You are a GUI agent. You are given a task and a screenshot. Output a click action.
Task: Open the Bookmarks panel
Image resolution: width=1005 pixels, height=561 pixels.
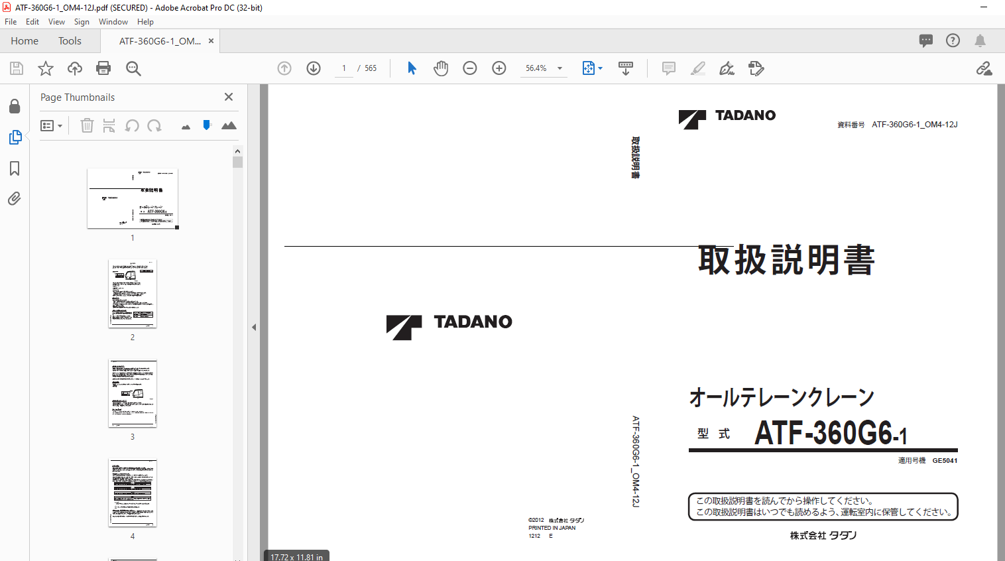15,168
